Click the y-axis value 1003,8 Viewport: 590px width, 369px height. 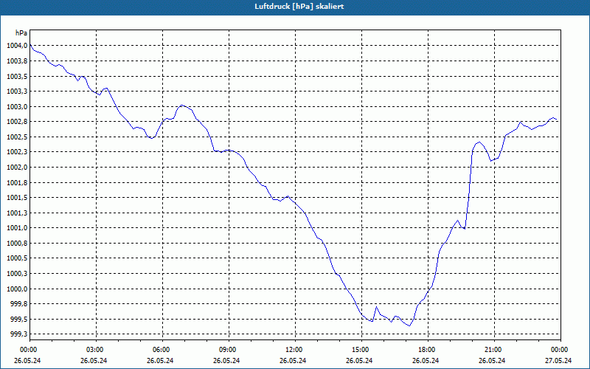(x=17, y=61)
